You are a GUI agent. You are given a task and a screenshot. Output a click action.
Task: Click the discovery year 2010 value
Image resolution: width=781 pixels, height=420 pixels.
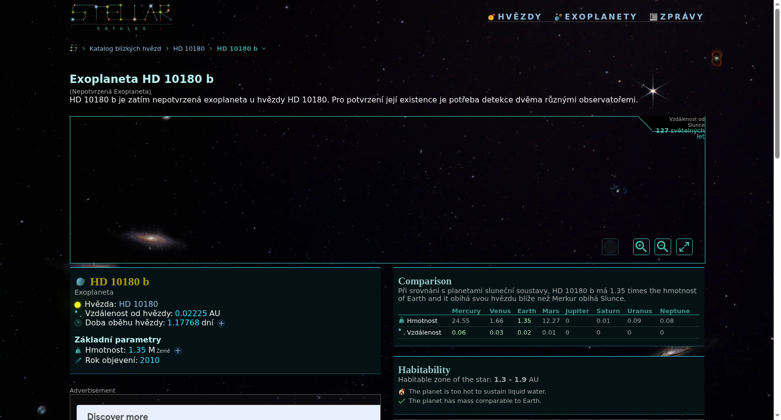pos(150,360)
